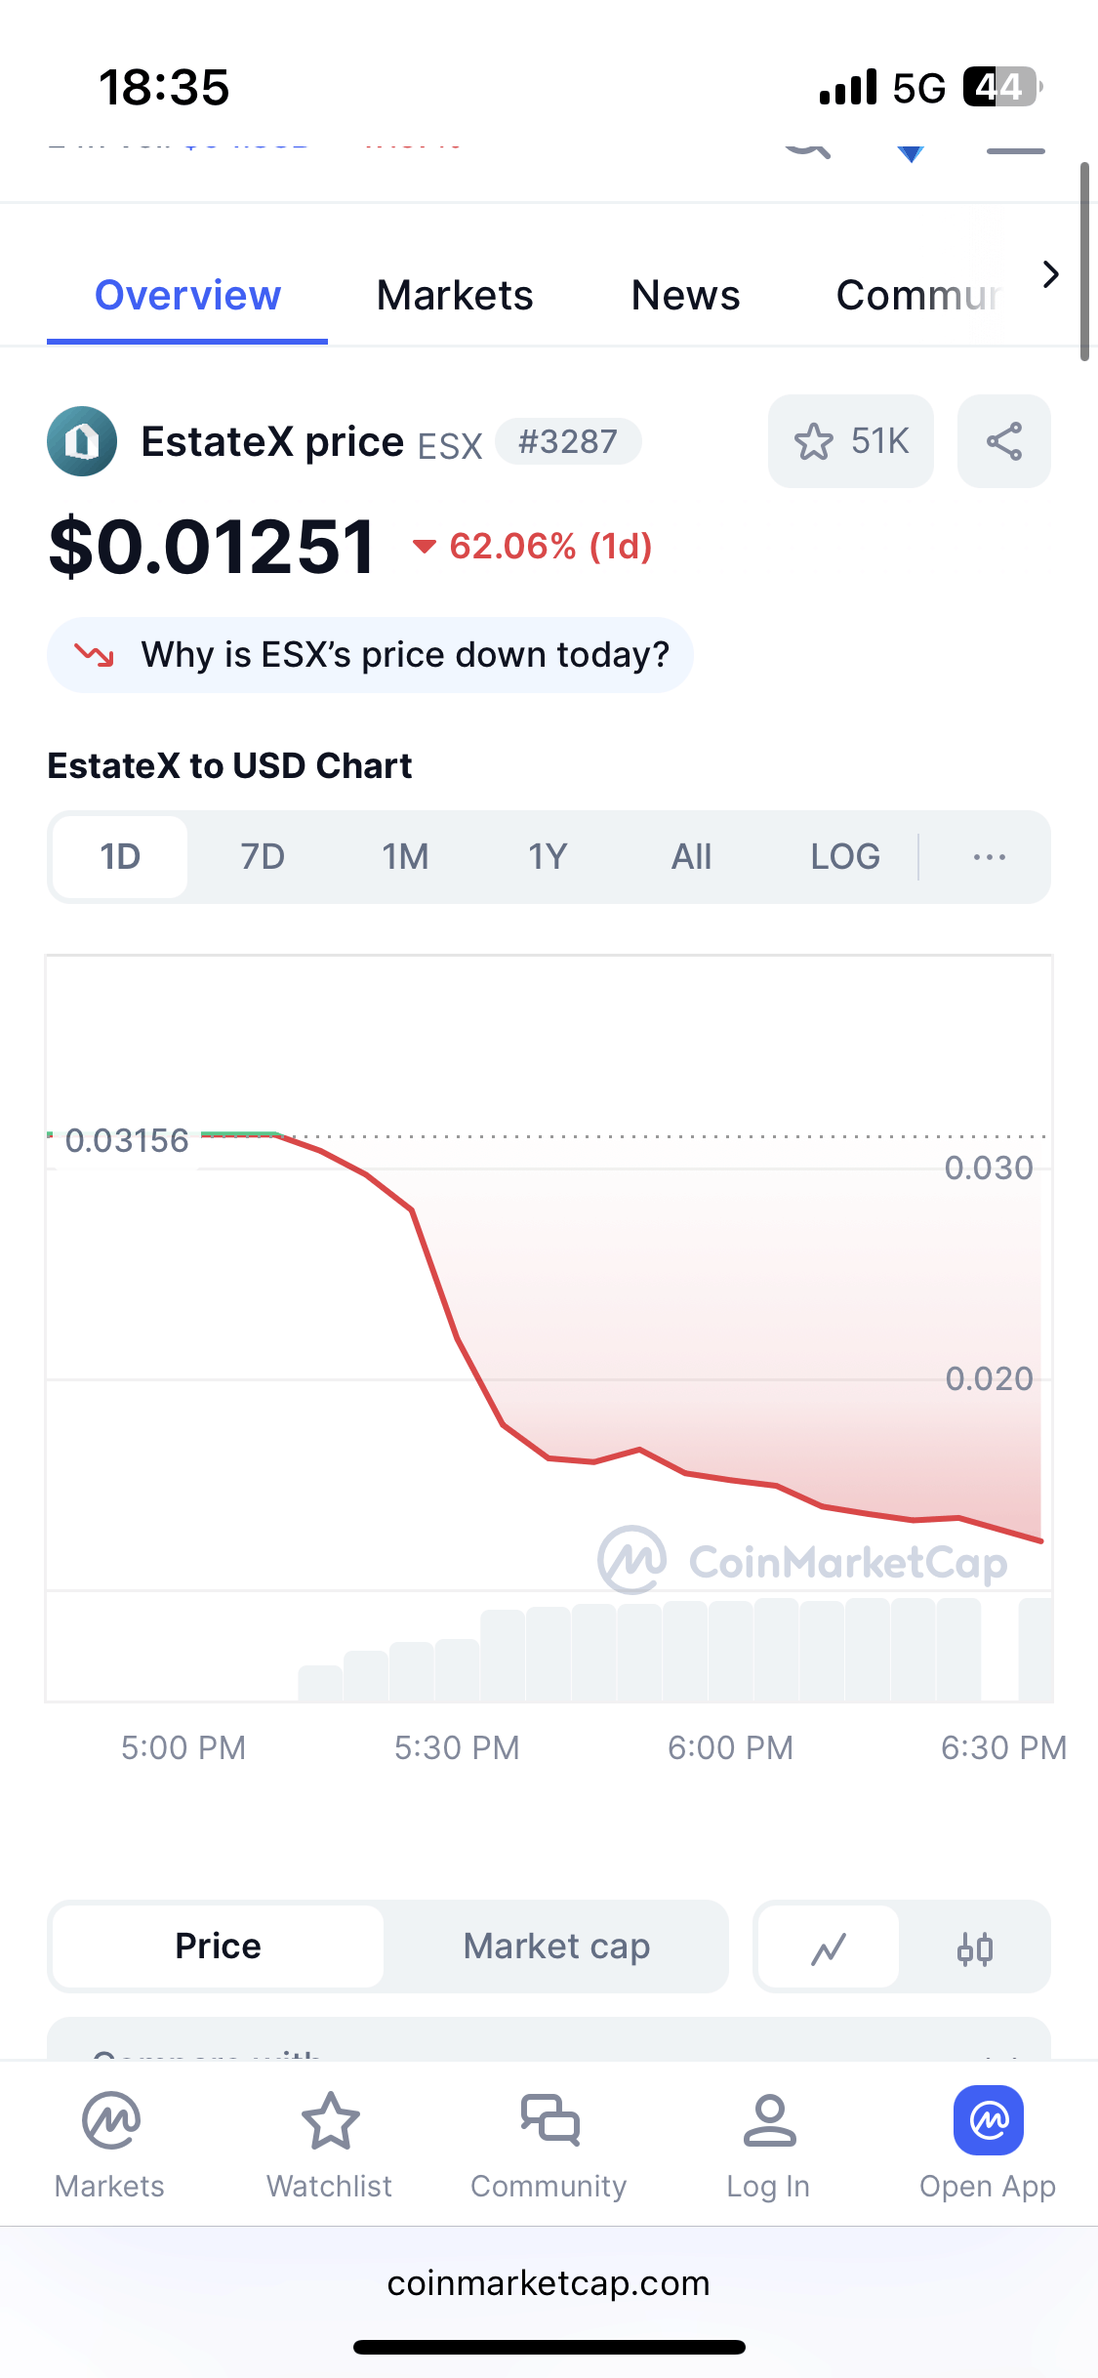Expand more chart options ellipsis

[989, 857]
